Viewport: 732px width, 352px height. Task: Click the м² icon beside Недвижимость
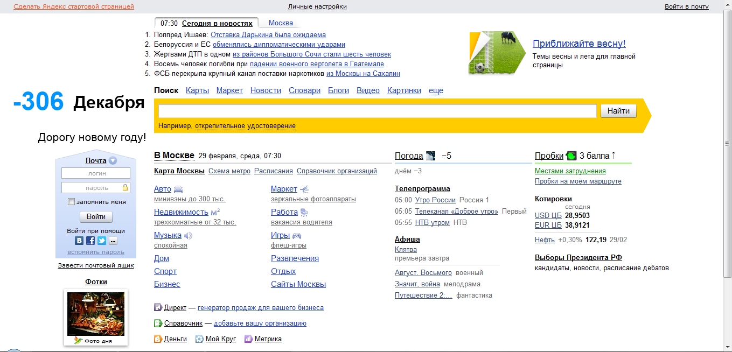[215, 212]
